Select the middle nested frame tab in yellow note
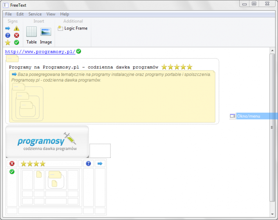 tap(22, 96)
